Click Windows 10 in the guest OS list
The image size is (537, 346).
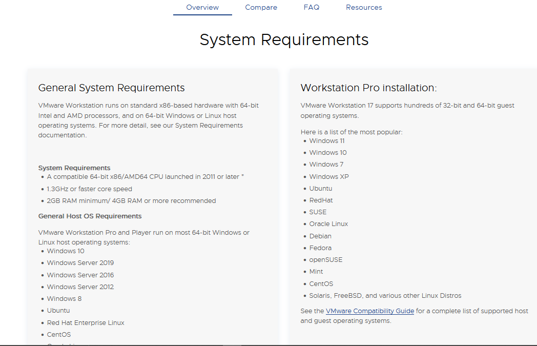(x=328, y=152)
